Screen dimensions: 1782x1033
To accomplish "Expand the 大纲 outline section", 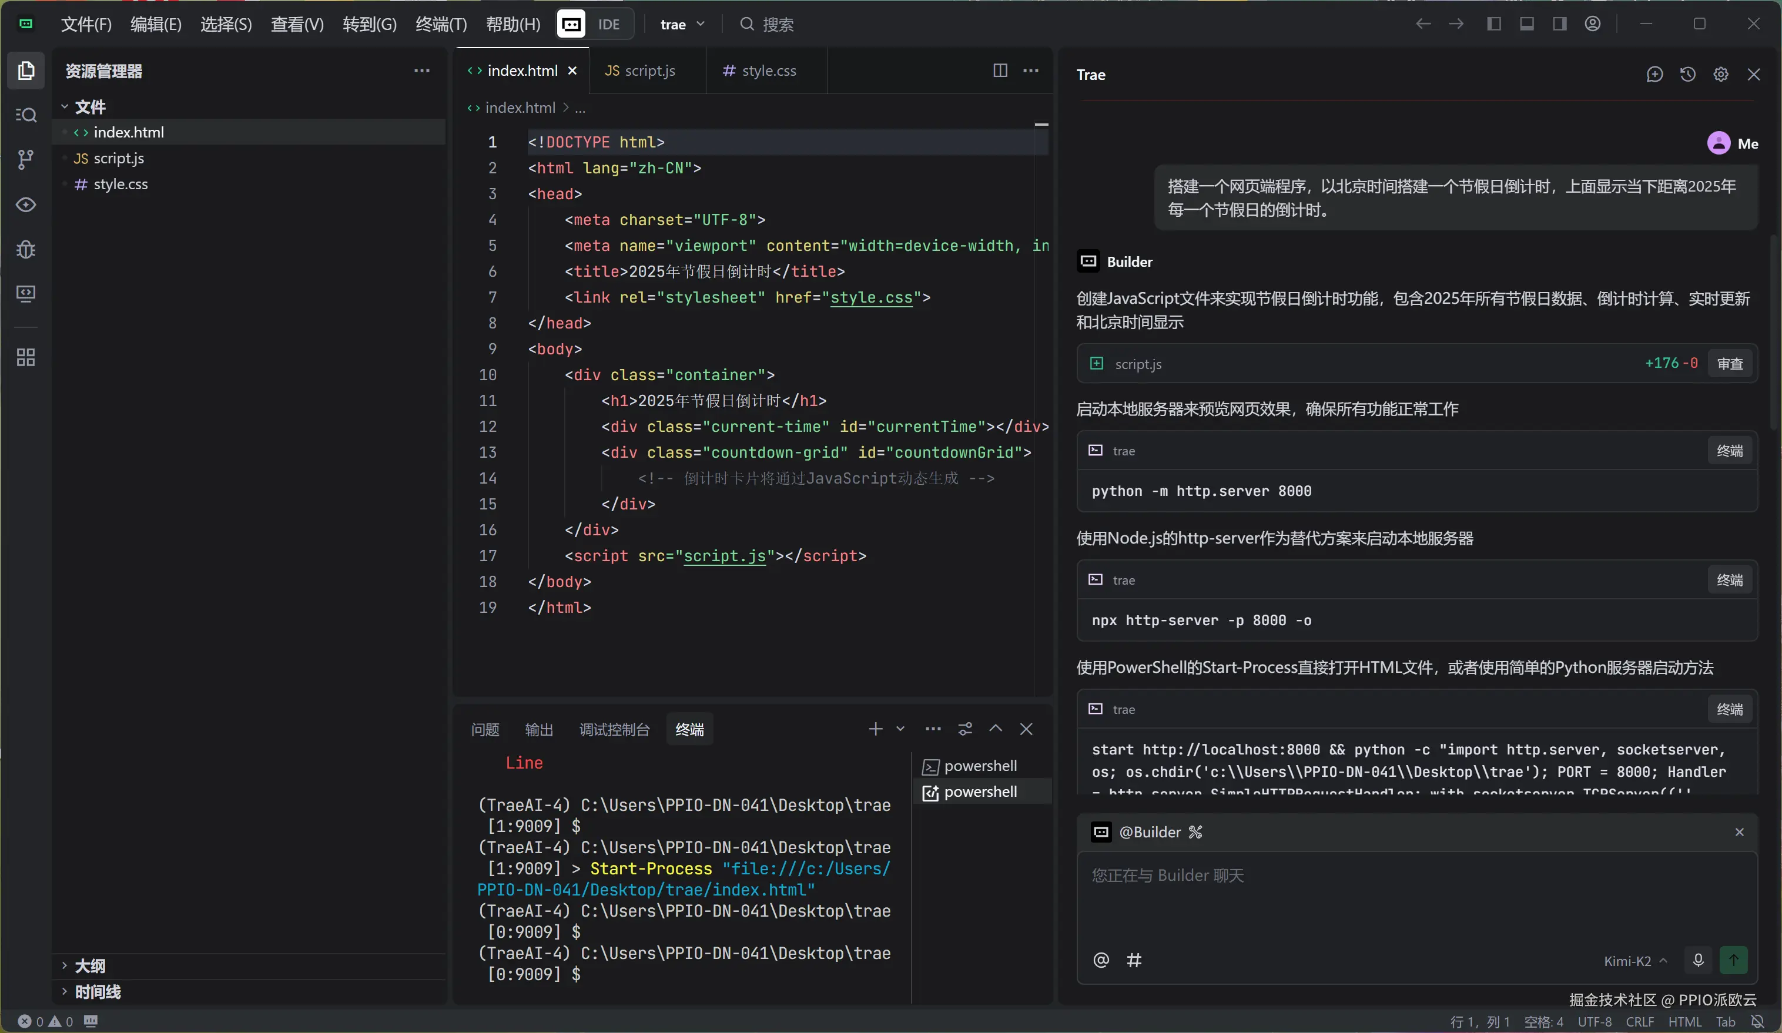I will pyautogui.click(x=89, y=965).
